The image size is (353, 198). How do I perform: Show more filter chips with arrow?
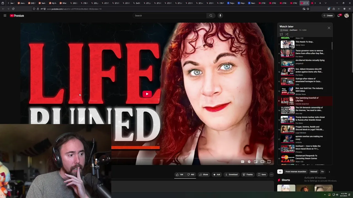(329, 172)
